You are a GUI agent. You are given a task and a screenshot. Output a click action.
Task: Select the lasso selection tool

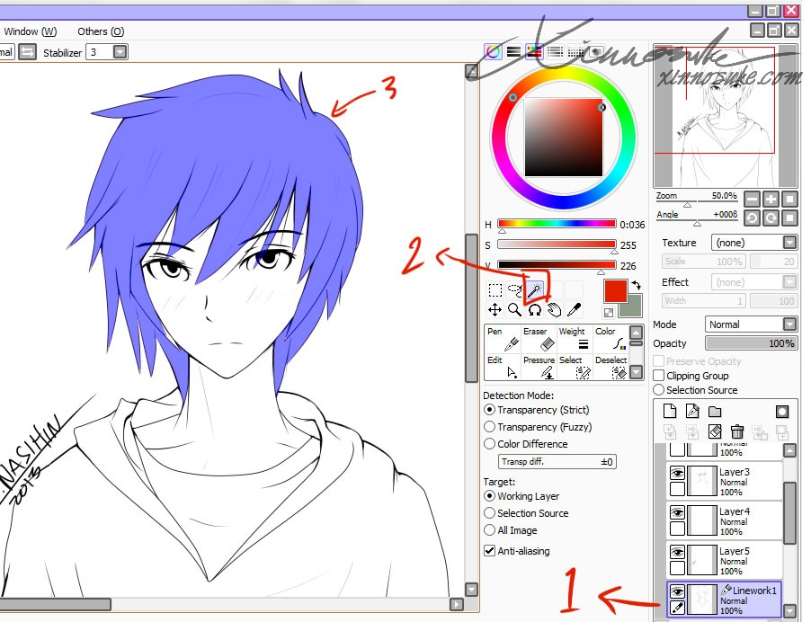tap(515, 289)
